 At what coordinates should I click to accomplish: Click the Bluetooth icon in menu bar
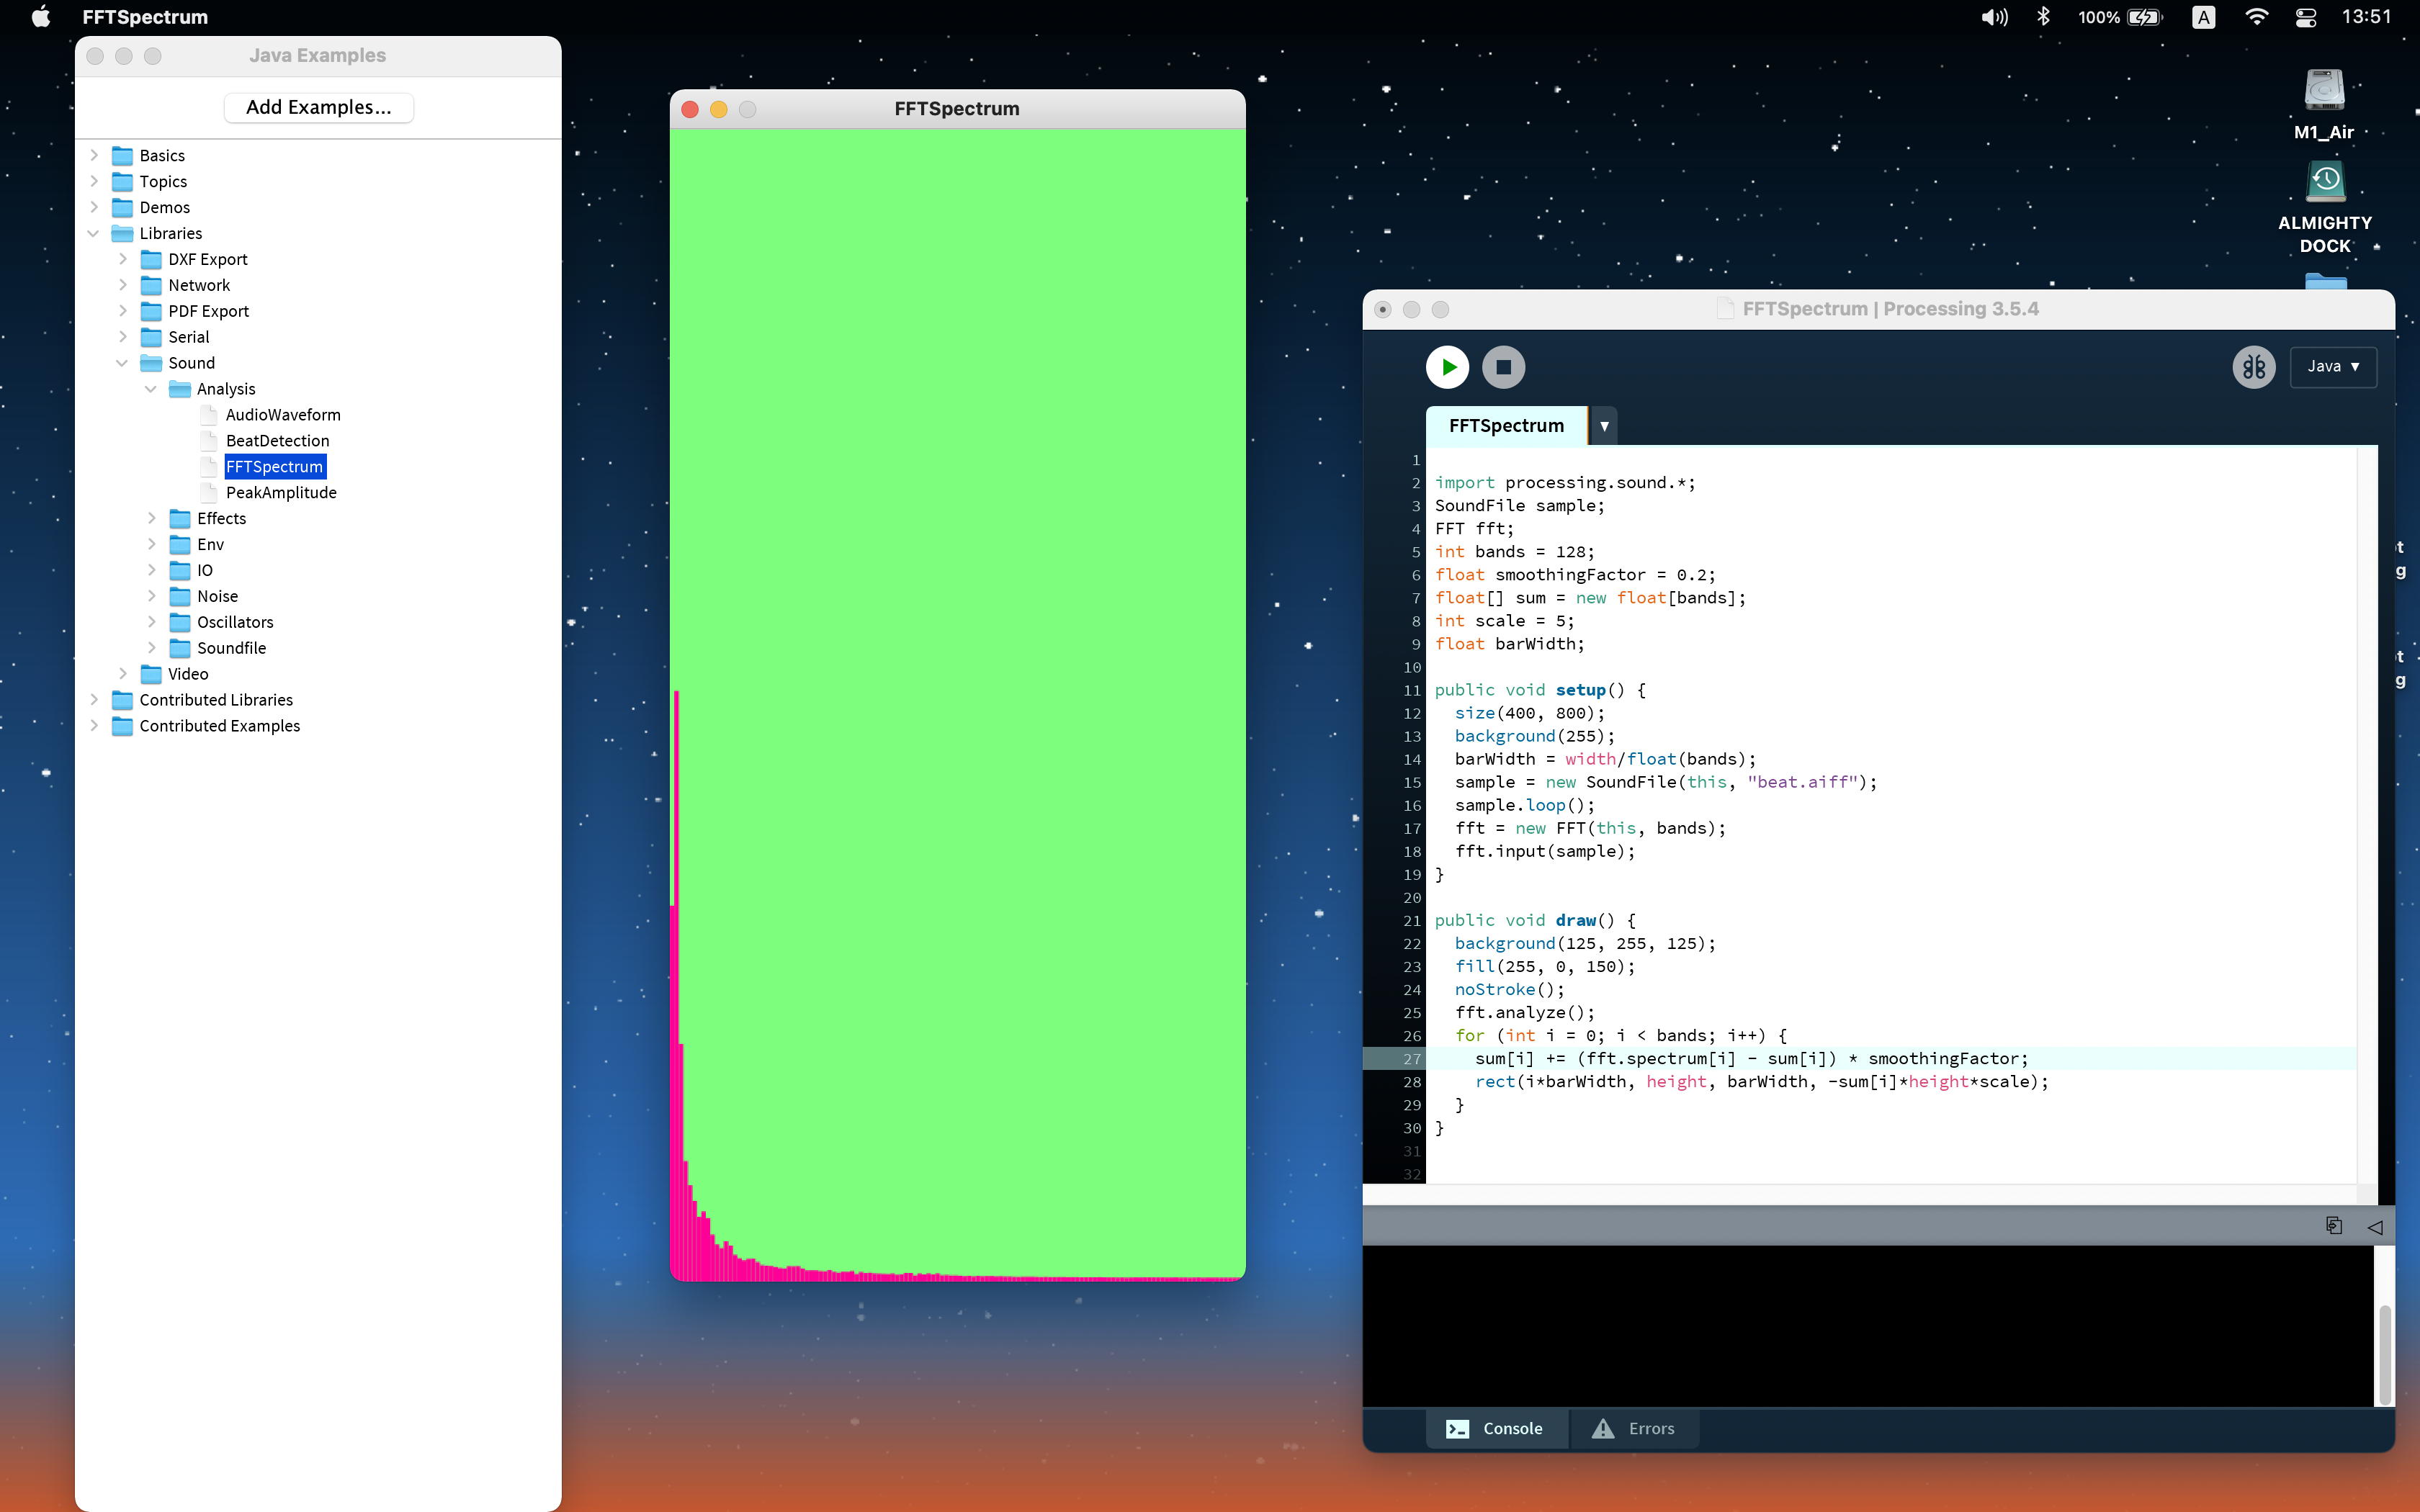click(x=2043, y=17)
